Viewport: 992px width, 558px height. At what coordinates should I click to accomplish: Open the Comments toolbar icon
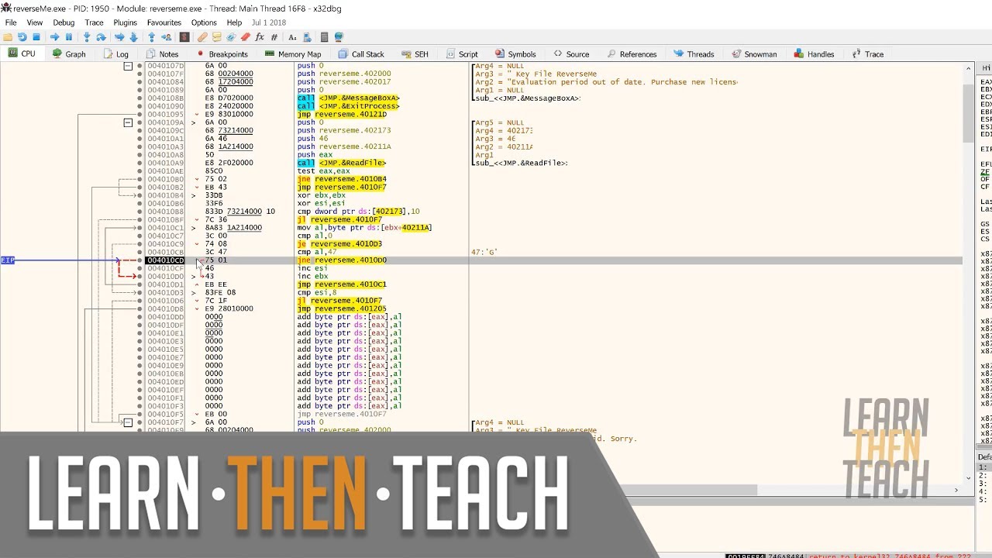pyautogui.click(x=216, y=37)
